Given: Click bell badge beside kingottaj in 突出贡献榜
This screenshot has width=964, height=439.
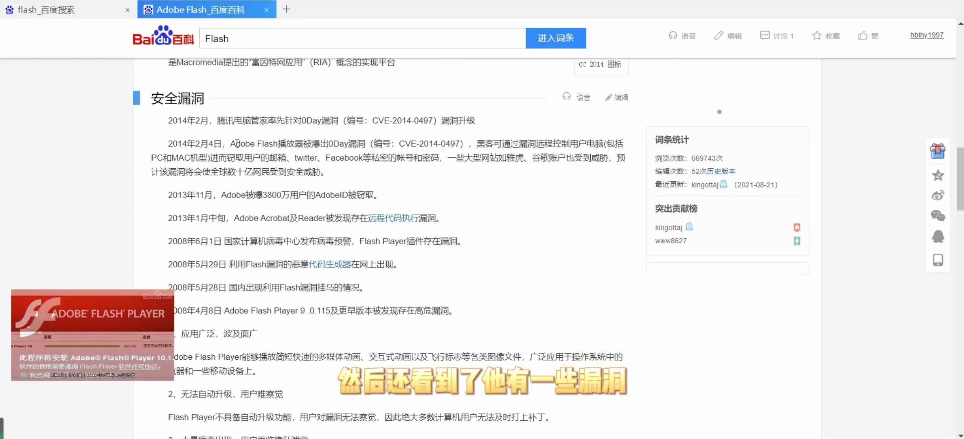Looking at the screenshot, I should (x=689, y=226).
